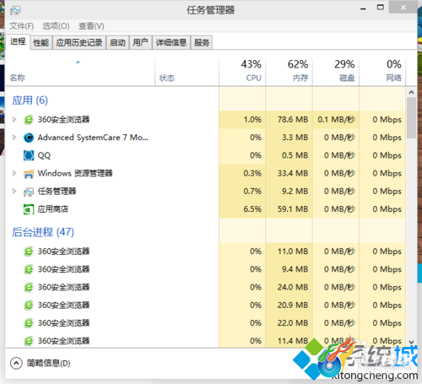Click the Advanced SystemCare 7 icon

tap(29, 138)
